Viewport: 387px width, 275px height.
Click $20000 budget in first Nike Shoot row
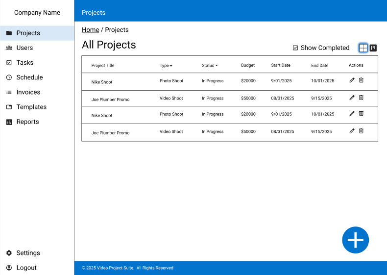pos(248,81)
